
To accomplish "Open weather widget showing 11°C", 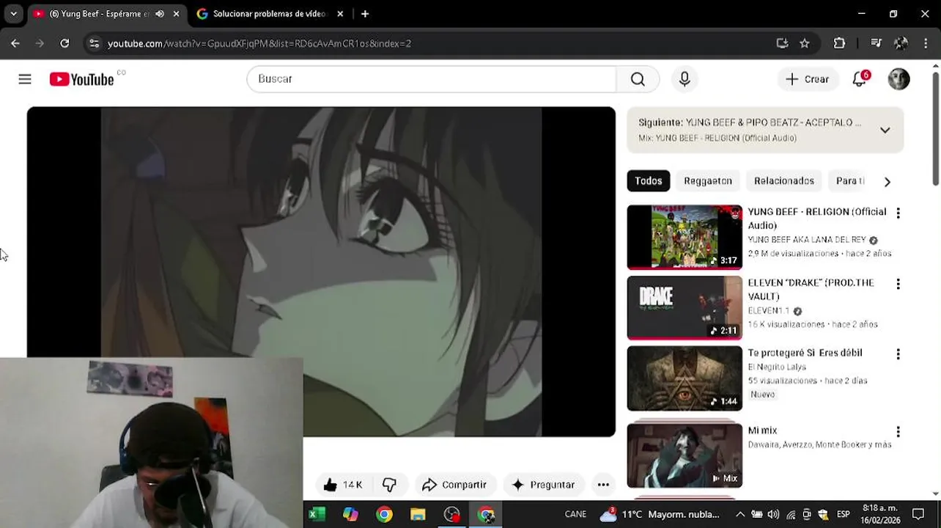I will (661, 515).
